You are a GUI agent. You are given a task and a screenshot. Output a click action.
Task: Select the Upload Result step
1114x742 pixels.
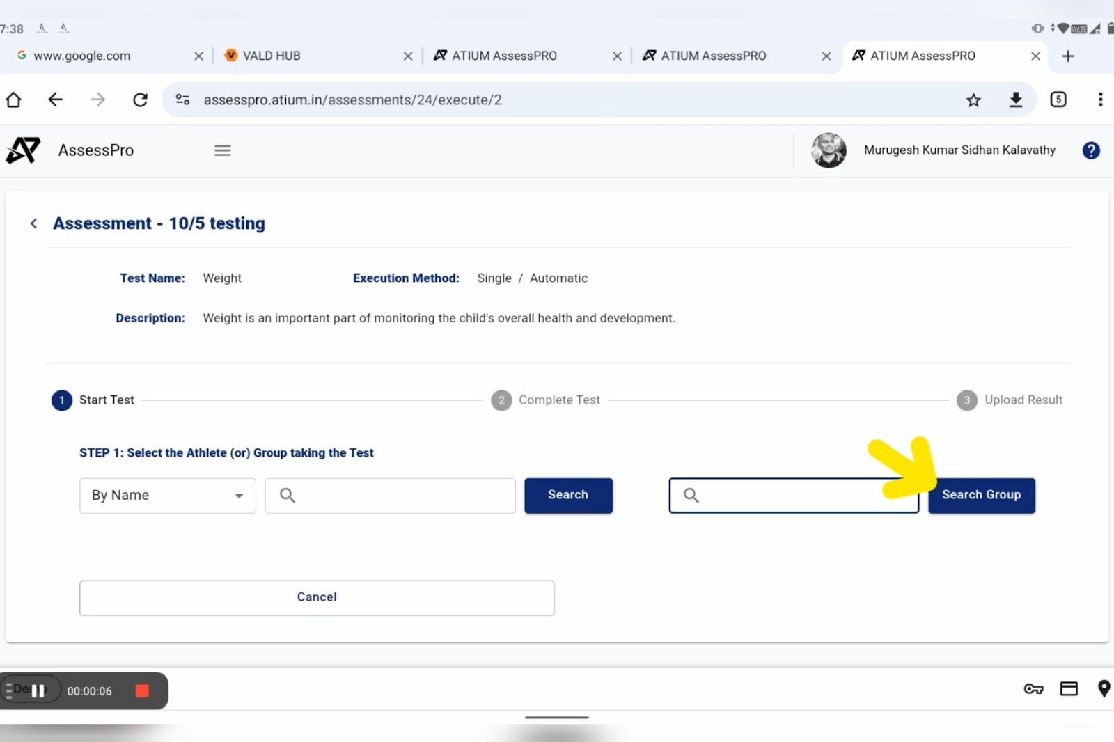coord(1010,400)
